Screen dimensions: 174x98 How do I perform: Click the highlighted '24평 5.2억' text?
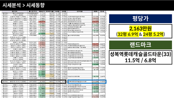(x=153, y=34)
